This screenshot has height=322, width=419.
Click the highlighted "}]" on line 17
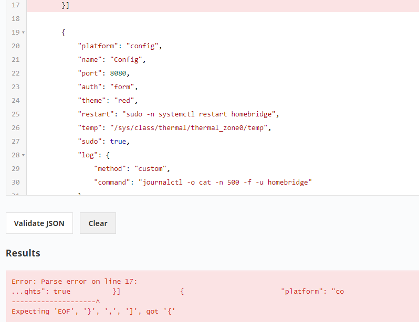coord(66,5)
